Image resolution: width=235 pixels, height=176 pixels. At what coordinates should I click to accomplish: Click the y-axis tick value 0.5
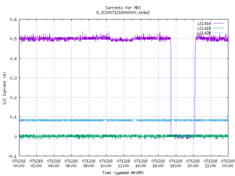(x=13, y=39)
